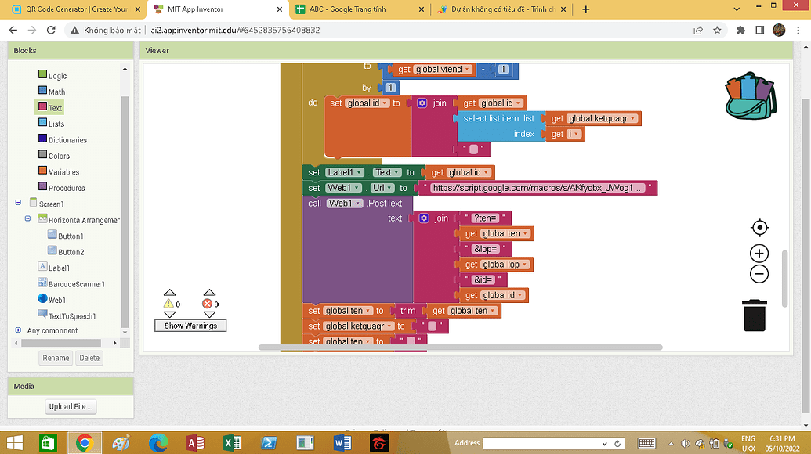Expand the Any component node
Screen dimensions: 811x454
pos(18,330)
